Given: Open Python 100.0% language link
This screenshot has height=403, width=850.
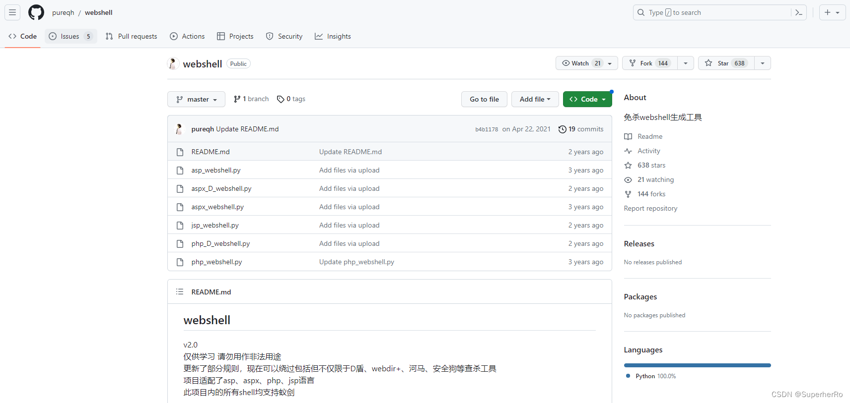Looking at the screenshot, I should pyautogui.click(x=651, y=376).
